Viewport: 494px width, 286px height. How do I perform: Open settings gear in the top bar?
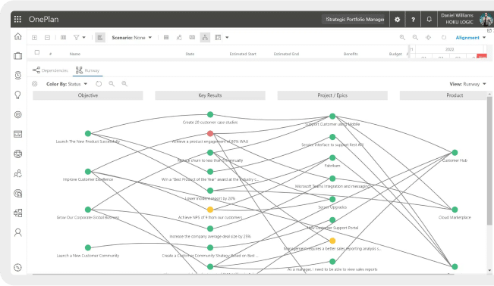[x=398, y=20]
